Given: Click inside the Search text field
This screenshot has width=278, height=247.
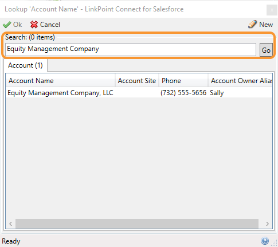Looking at the screenshot, I should coord(131,49).
